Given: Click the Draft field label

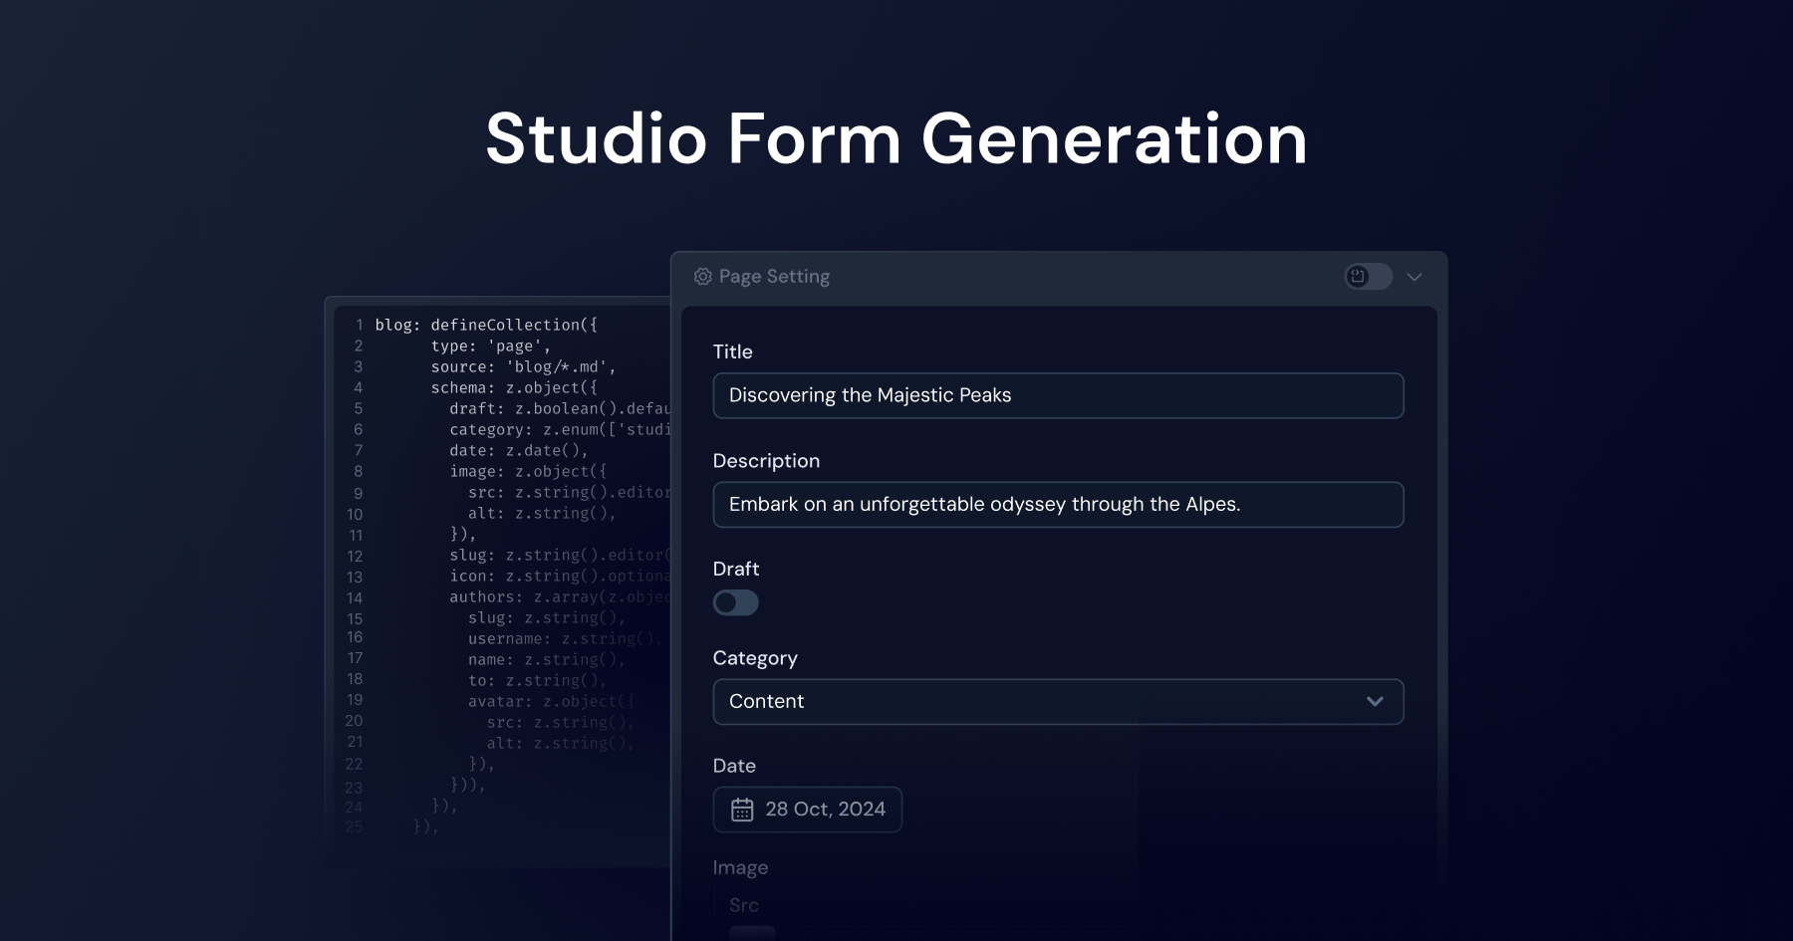Looking at the screenshot, I should click(736, 568).
